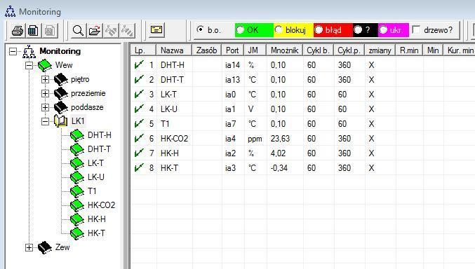Image resolution: width=475 pixels, height=269 pixels.
Task: Click green book icon beside HK-T node
Action: pos(77,233)
